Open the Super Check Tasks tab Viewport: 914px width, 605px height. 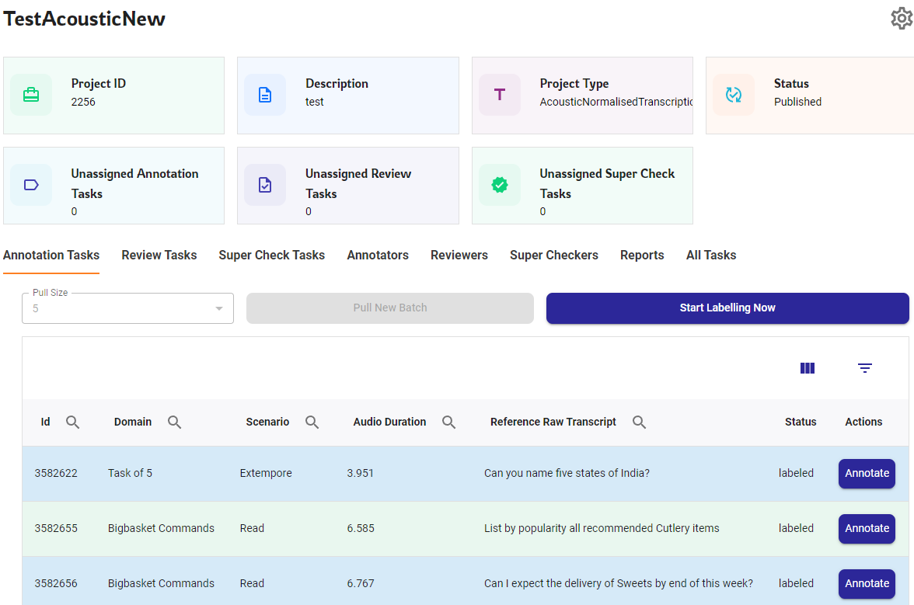tap(272, 255)
